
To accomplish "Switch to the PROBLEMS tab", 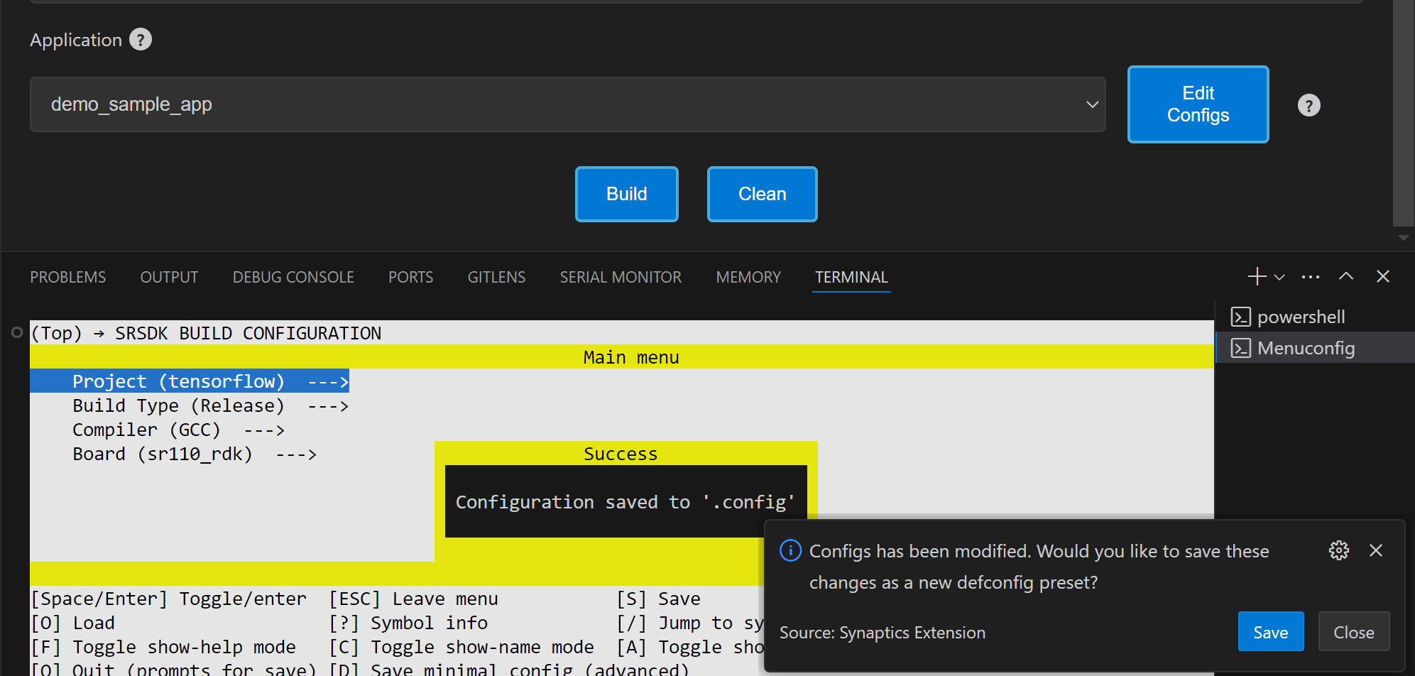I will click(x=67, y=277).
